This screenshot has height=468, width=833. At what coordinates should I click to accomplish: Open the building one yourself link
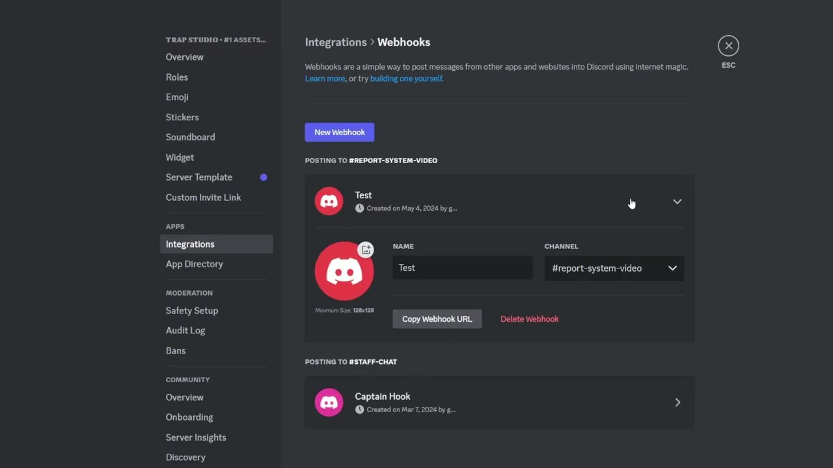tap(407, 79)
